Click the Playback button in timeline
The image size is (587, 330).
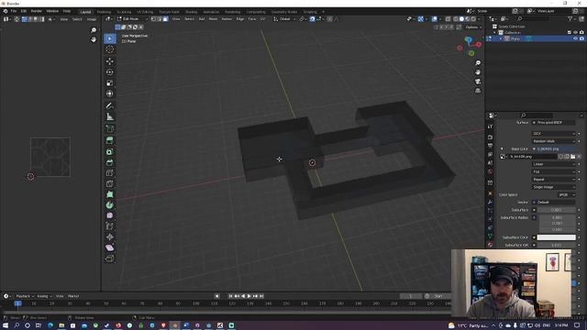(25, 296)
